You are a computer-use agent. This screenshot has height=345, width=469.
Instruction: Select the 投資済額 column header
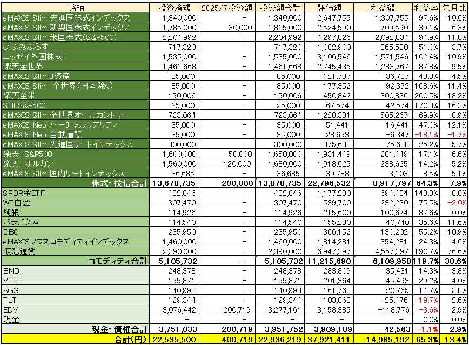coord(174,8)
